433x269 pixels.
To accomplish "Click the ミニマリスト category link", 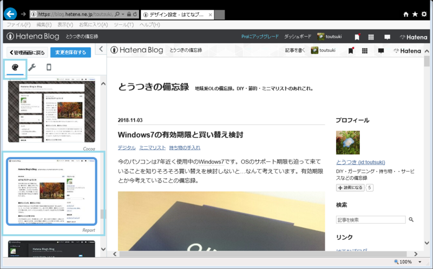I will pos(153,148).
